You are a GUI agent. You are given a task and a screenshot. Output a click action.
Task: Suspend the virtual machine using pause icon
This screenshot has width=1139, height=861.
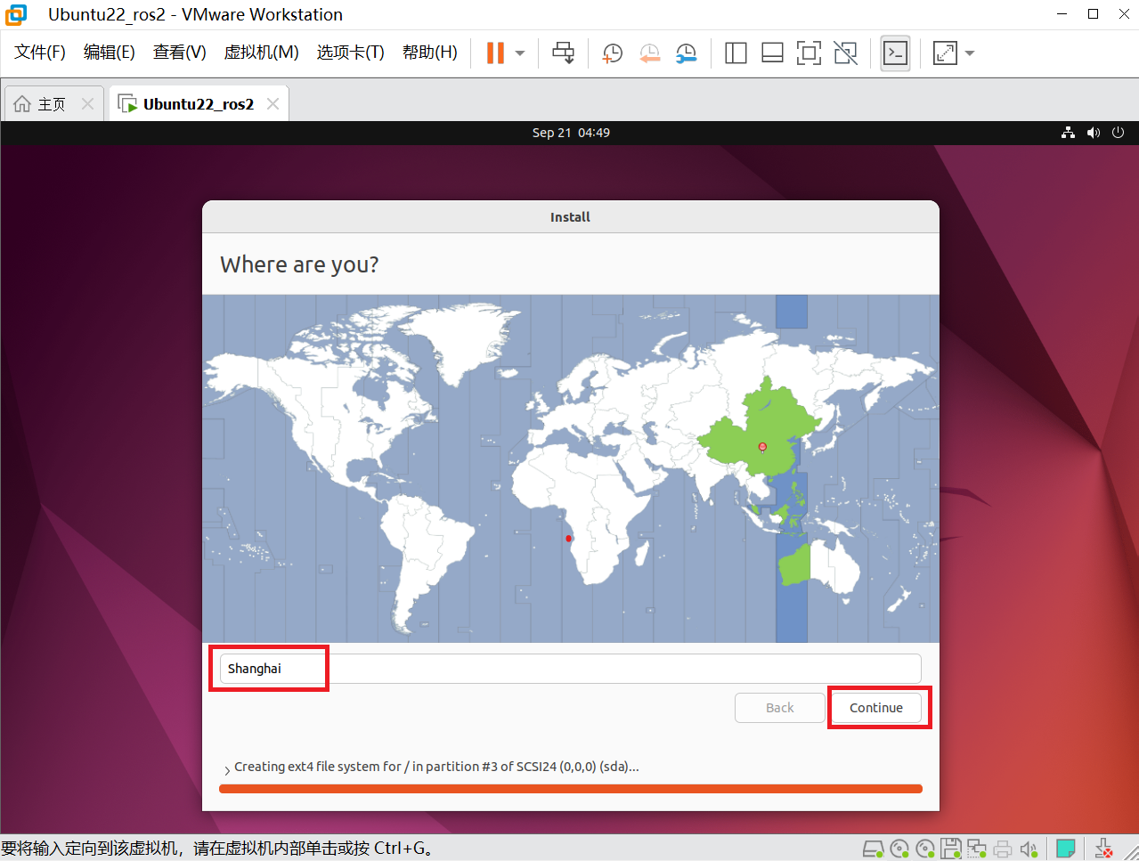click(x=495, y=53)
